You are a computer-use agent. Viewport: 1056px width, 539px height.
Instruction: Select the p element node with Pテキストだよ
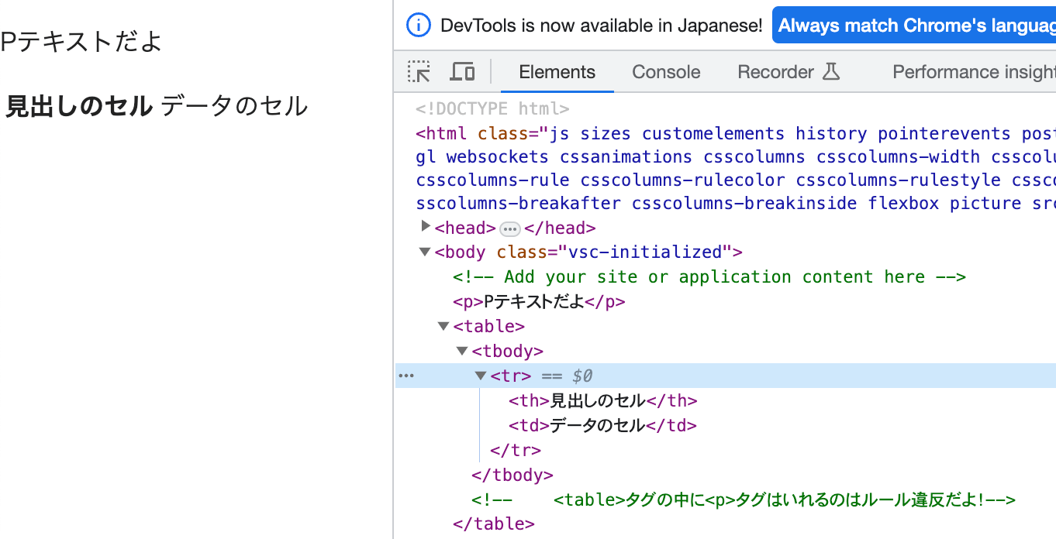[539, 301]
